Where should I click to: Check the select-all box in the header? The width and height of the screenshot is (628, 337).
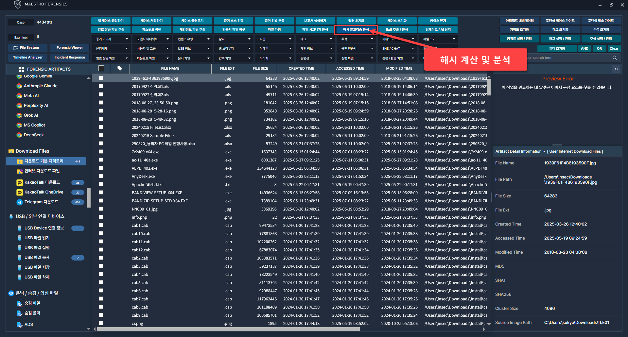(101, 68)
